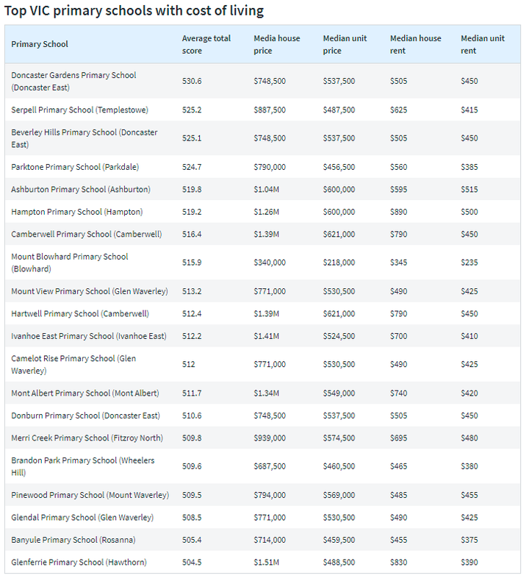Image resolution: width=529 pixels, height=581 pixels.
Task: Select Mount Blowhard Primary School name
Action: (70, 263)
